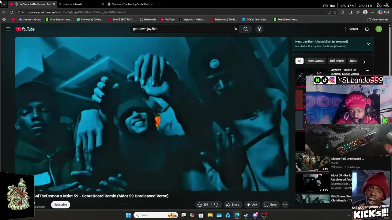Select the From 2tacttt chip
Screen dimensions: 392x220
pos(315,61)
